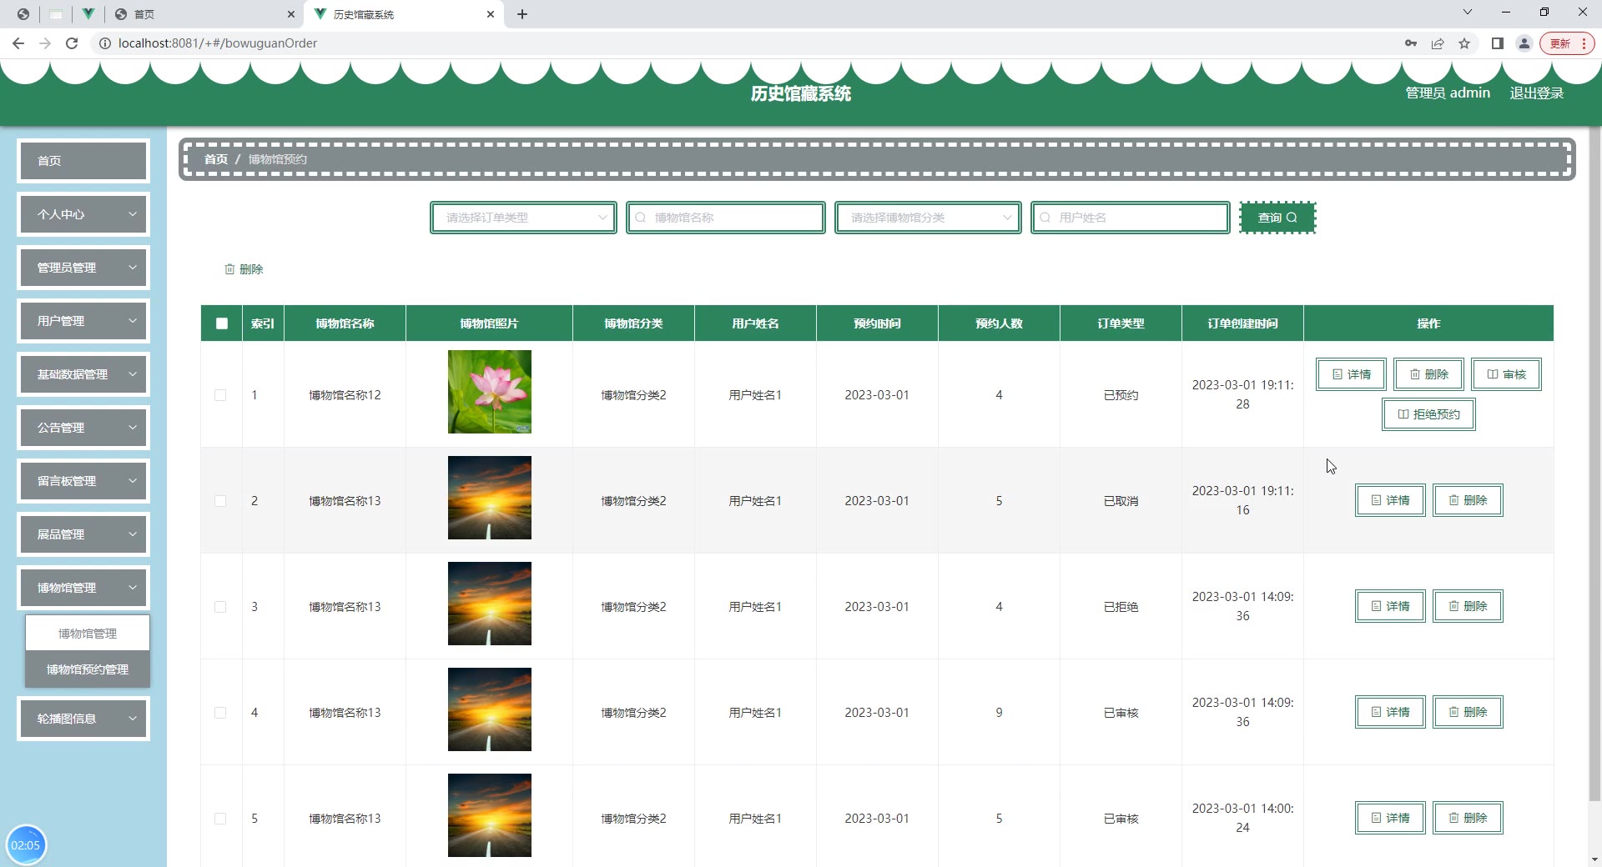Click the batch 删除 button above the table
The width and height of the screenshot is (1602, 867).
pyautogui.click(x=244, y=269)
